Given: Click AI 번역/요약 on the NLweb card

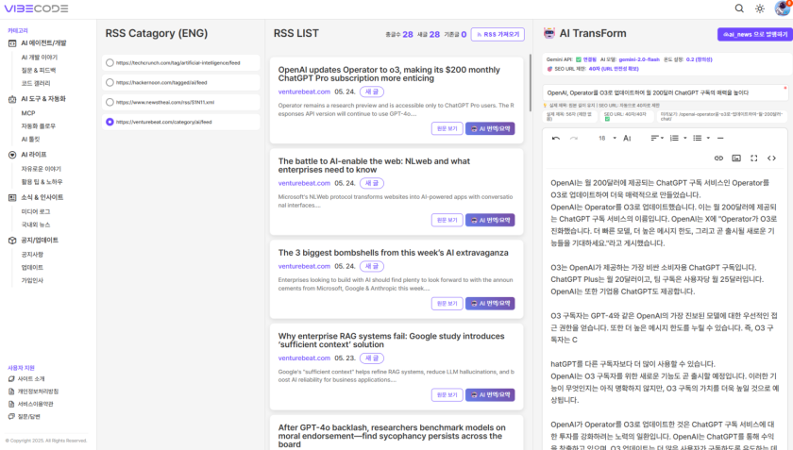Looking at the screenshot, I should [490, 221].
